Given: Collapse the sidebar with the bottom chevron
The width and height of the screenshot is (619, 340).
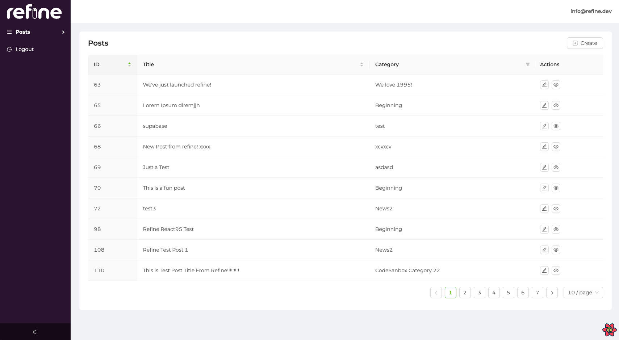Looking at the screenshot, I should tap(35, 332).
